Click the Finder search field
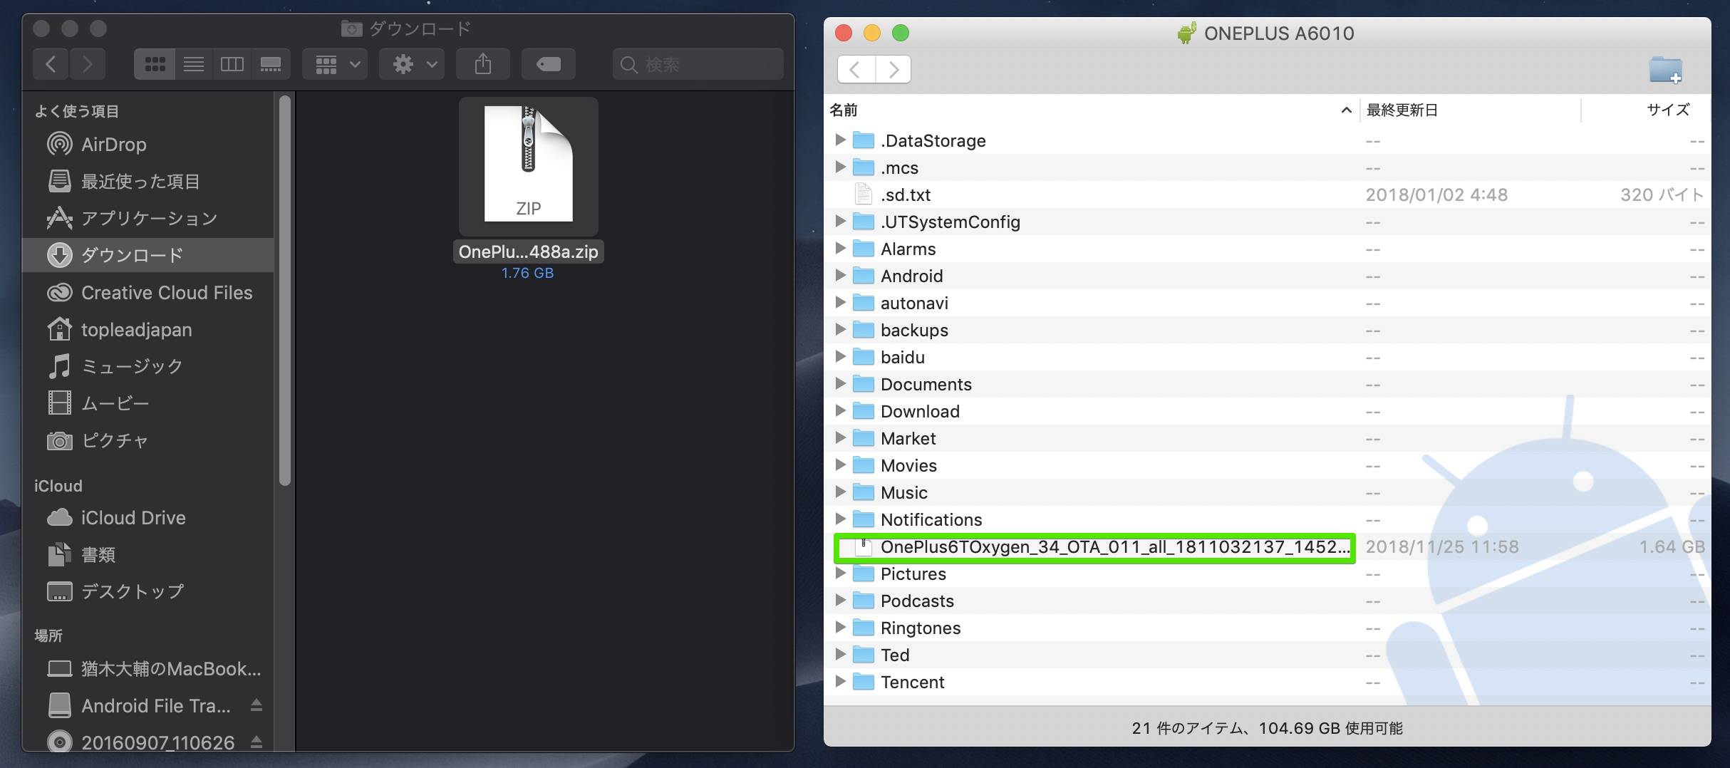1730x768 pixels. pos(698,65)
